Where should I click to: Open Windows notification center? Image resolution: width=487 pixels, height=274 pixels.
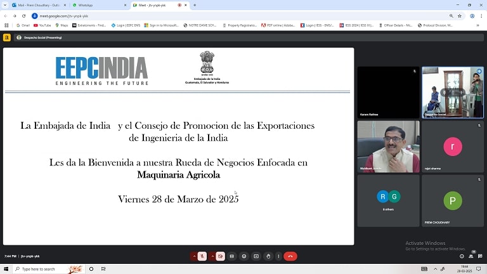[x=479, y=269]
